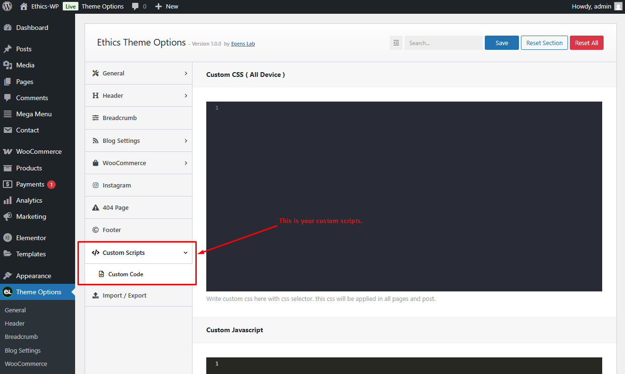Click the Products box icon

8,168
